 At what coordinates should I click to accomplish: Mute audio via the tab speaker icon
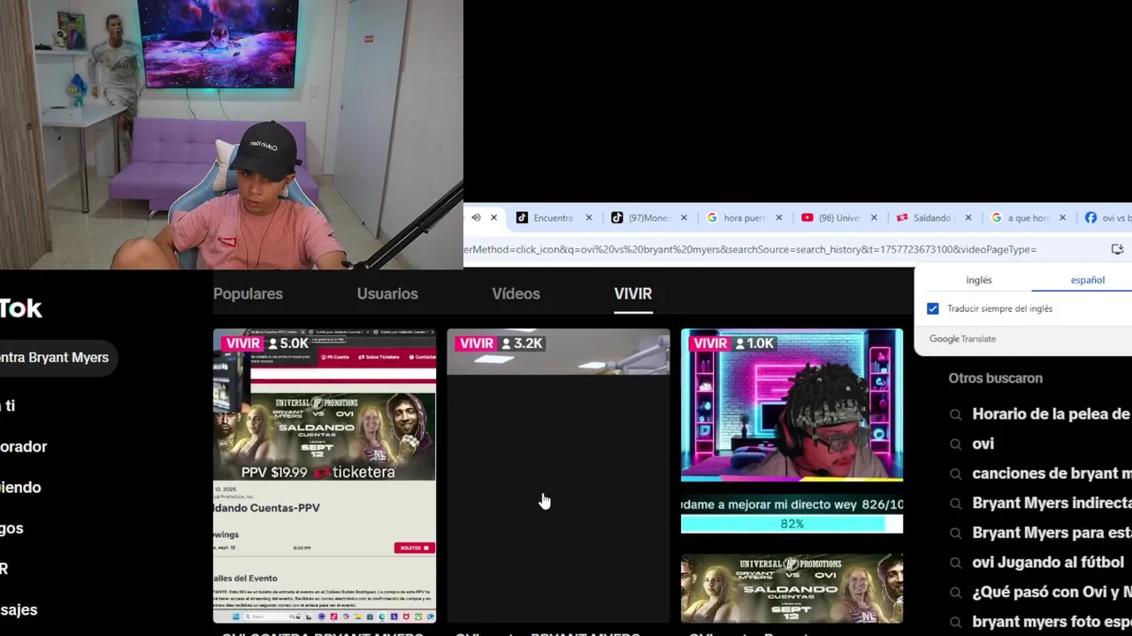[476, 217]
